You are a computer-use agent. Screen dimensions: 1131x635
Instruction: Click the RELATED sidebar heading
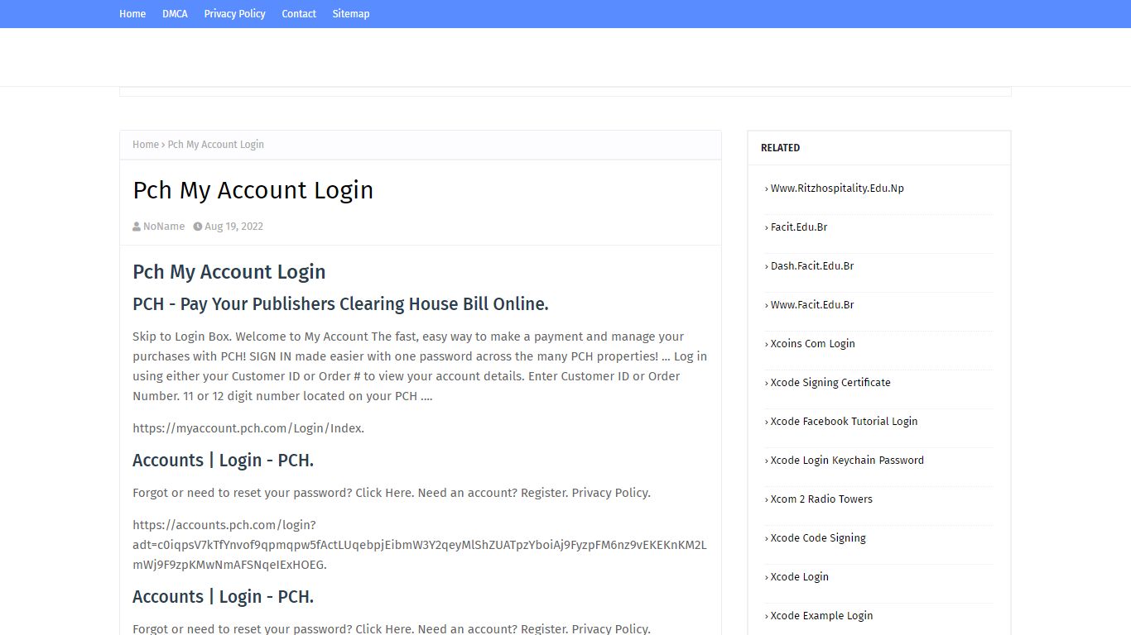coord(780,148)
